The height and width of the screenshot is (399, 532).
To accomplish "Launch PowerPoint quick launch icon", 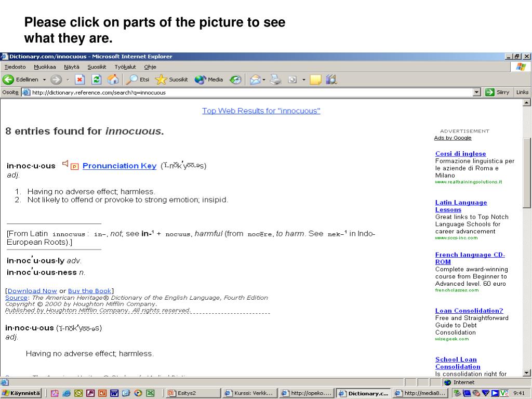I will click(x=102, y=393).
